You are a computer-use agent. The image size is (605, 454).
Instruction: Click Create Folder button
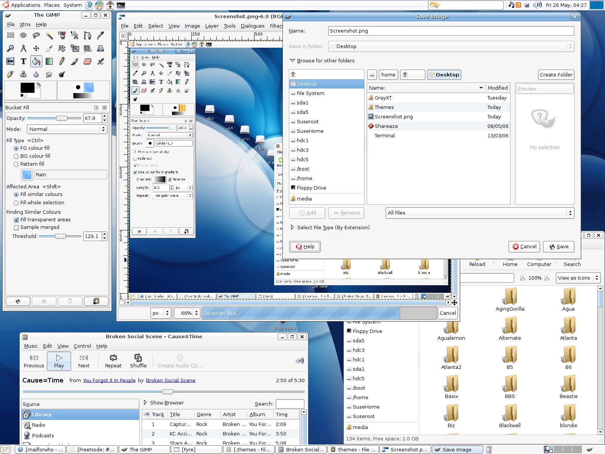556,75
